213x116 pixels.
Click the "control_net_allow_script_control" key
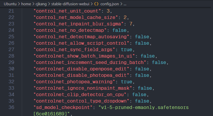[81, 43]
